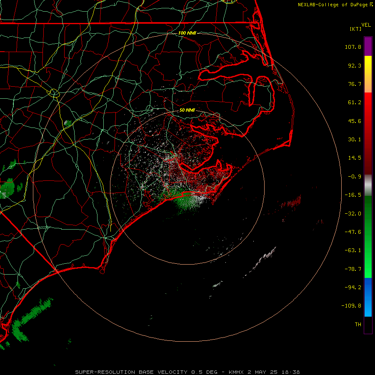Click the 76.7 velocity legend value

pos(355,84)
